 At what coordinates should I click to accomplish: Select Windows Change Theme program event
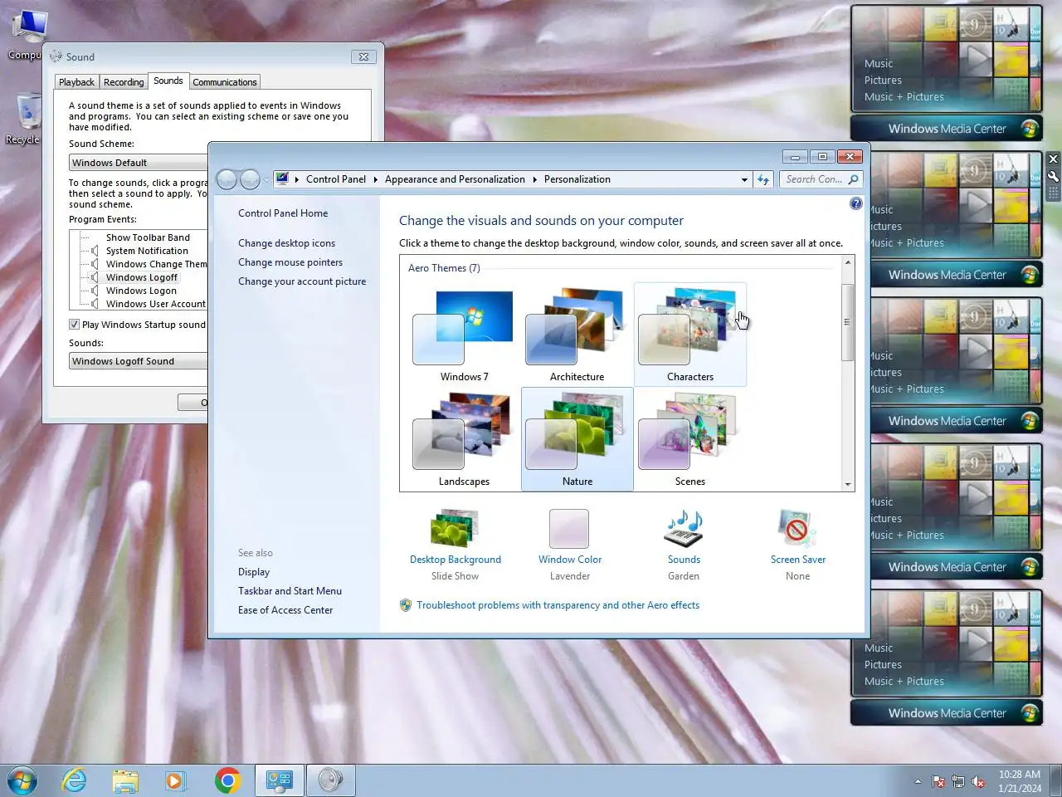pyautogui.click(x=156, y=264)
